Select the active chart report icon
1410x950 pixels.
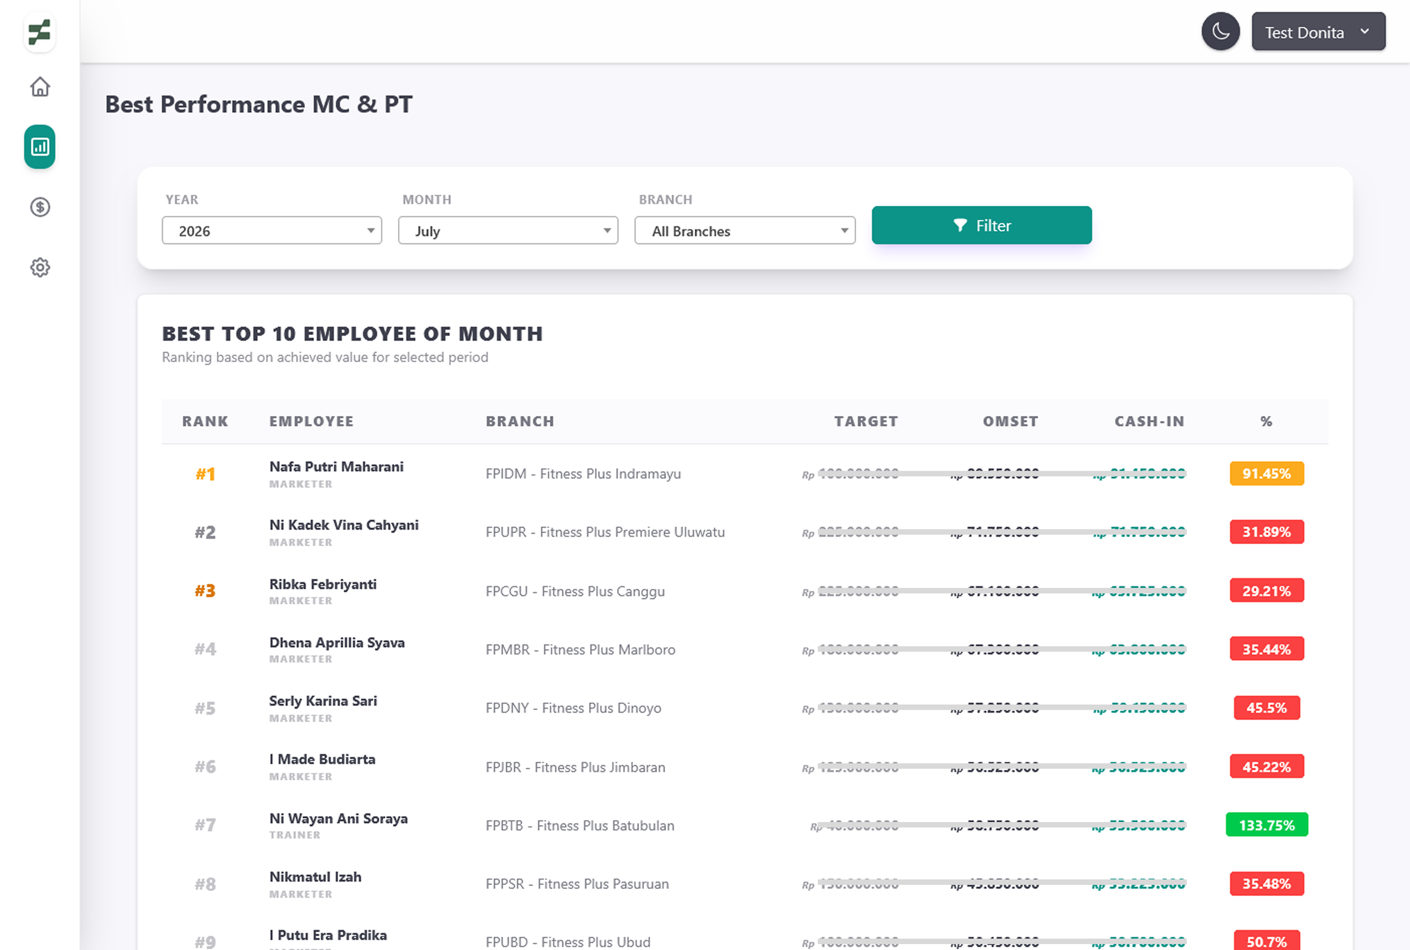tap(40, 147)
